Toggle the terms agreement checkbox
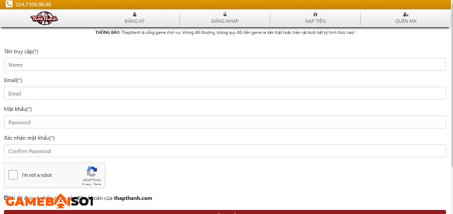453x214 pixels. point(6,198)
